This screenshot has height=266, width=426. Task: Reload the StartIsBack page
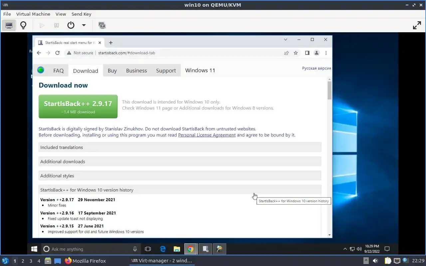click(57, 53)
